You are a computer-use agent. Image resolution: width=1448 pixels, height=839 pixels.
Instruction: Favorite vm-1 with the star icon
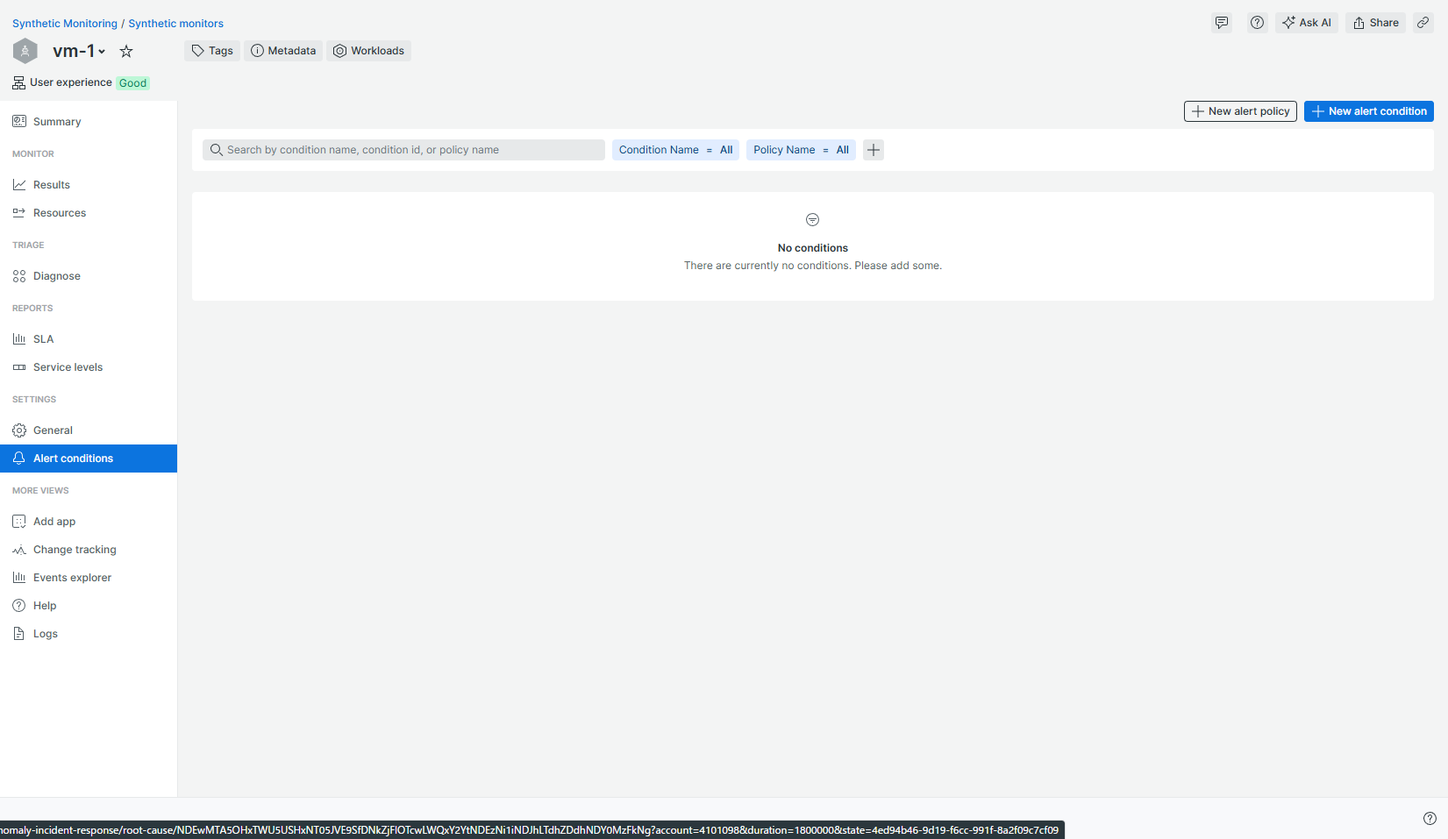(126, 51)
